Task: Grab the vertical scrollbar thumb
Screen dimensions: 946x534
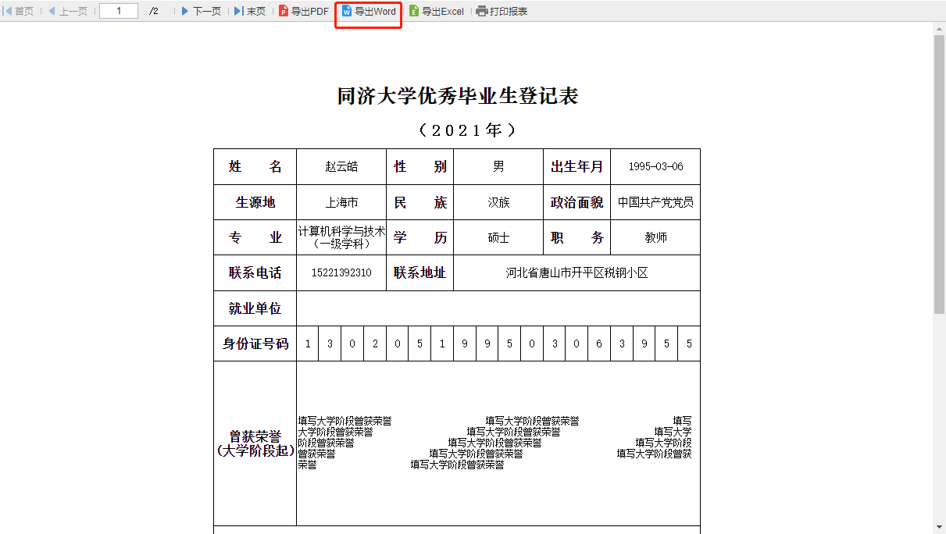Action: click(939, 172)
